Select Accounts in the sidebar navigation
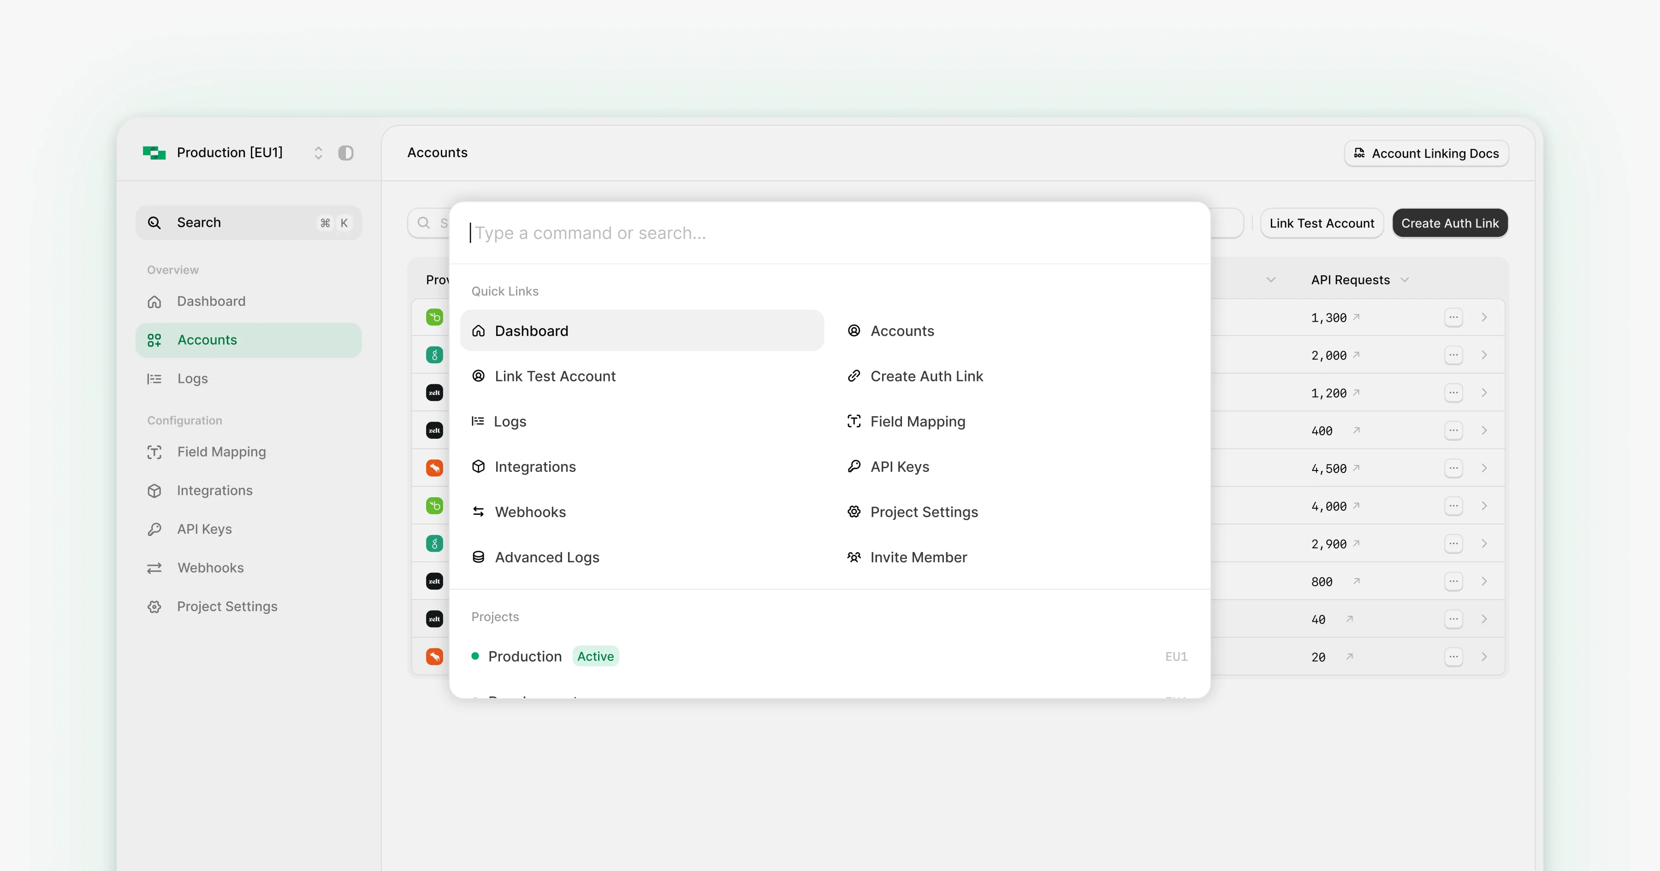1660x871 pixels. [x=207, y=340]
